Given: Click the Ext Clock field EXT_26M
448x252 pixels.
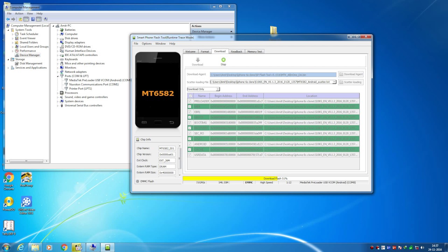Looking at the screenshot, I should [x=167, y=160].
